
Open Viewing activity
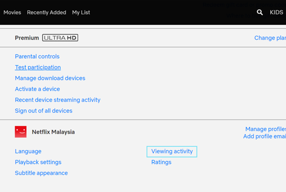coord(172,151)
